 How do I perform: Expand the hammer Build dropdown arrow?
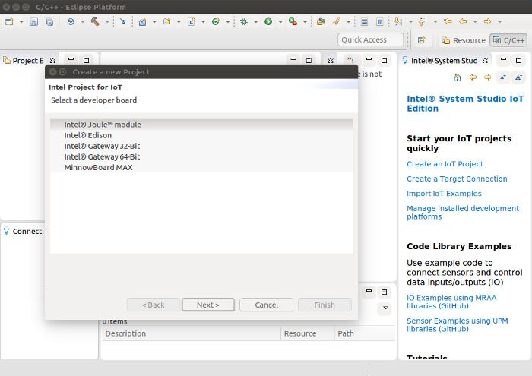[x=107, y=22]
